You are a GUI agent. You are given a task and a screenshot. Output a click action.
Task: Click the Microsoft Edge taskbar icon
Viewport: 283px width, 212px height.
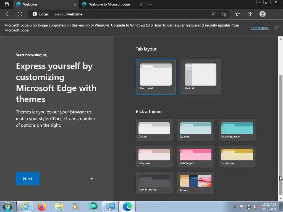127,206
